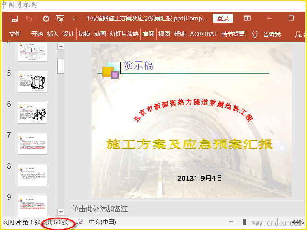Select slide 7 thumbnail

(33, 143)
